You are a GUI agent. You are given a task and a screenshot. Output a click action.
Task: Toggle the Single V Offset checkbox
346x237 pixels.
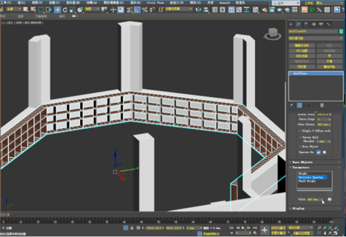pyautogui.click(x=300, y=131)
